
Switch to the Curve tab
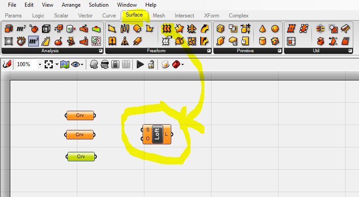(x=109, y=16)
